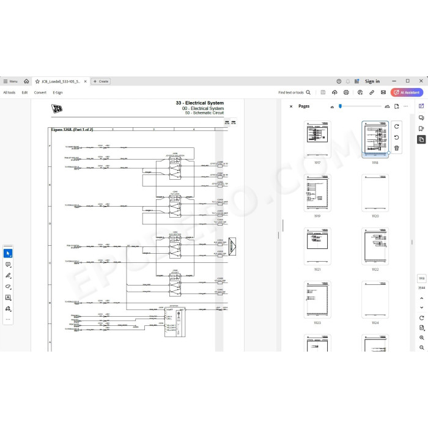This screenshot has width=428, height=428.
Task: Click the Find text or tools search field
Action: coord(294,92)
